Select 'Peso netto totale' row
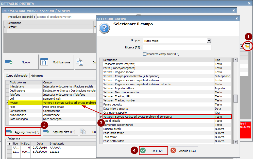 pyautogui.click(x=167, y=141)
